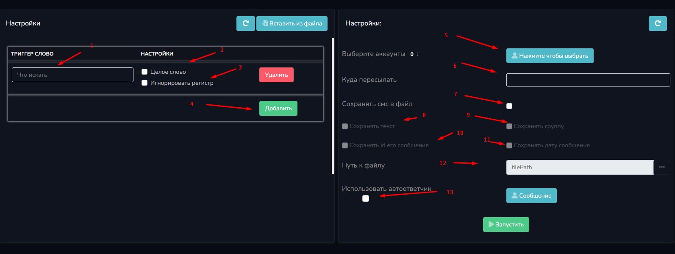The height and width of the screenshot is (254, 675).
Task: Click the three-dots browse icon beside filePath
Action: 661,167
